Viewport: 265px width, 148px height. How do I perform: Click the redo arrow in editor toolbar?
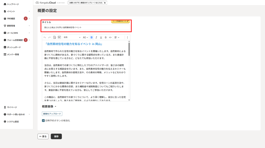click(x=49, y=38)
